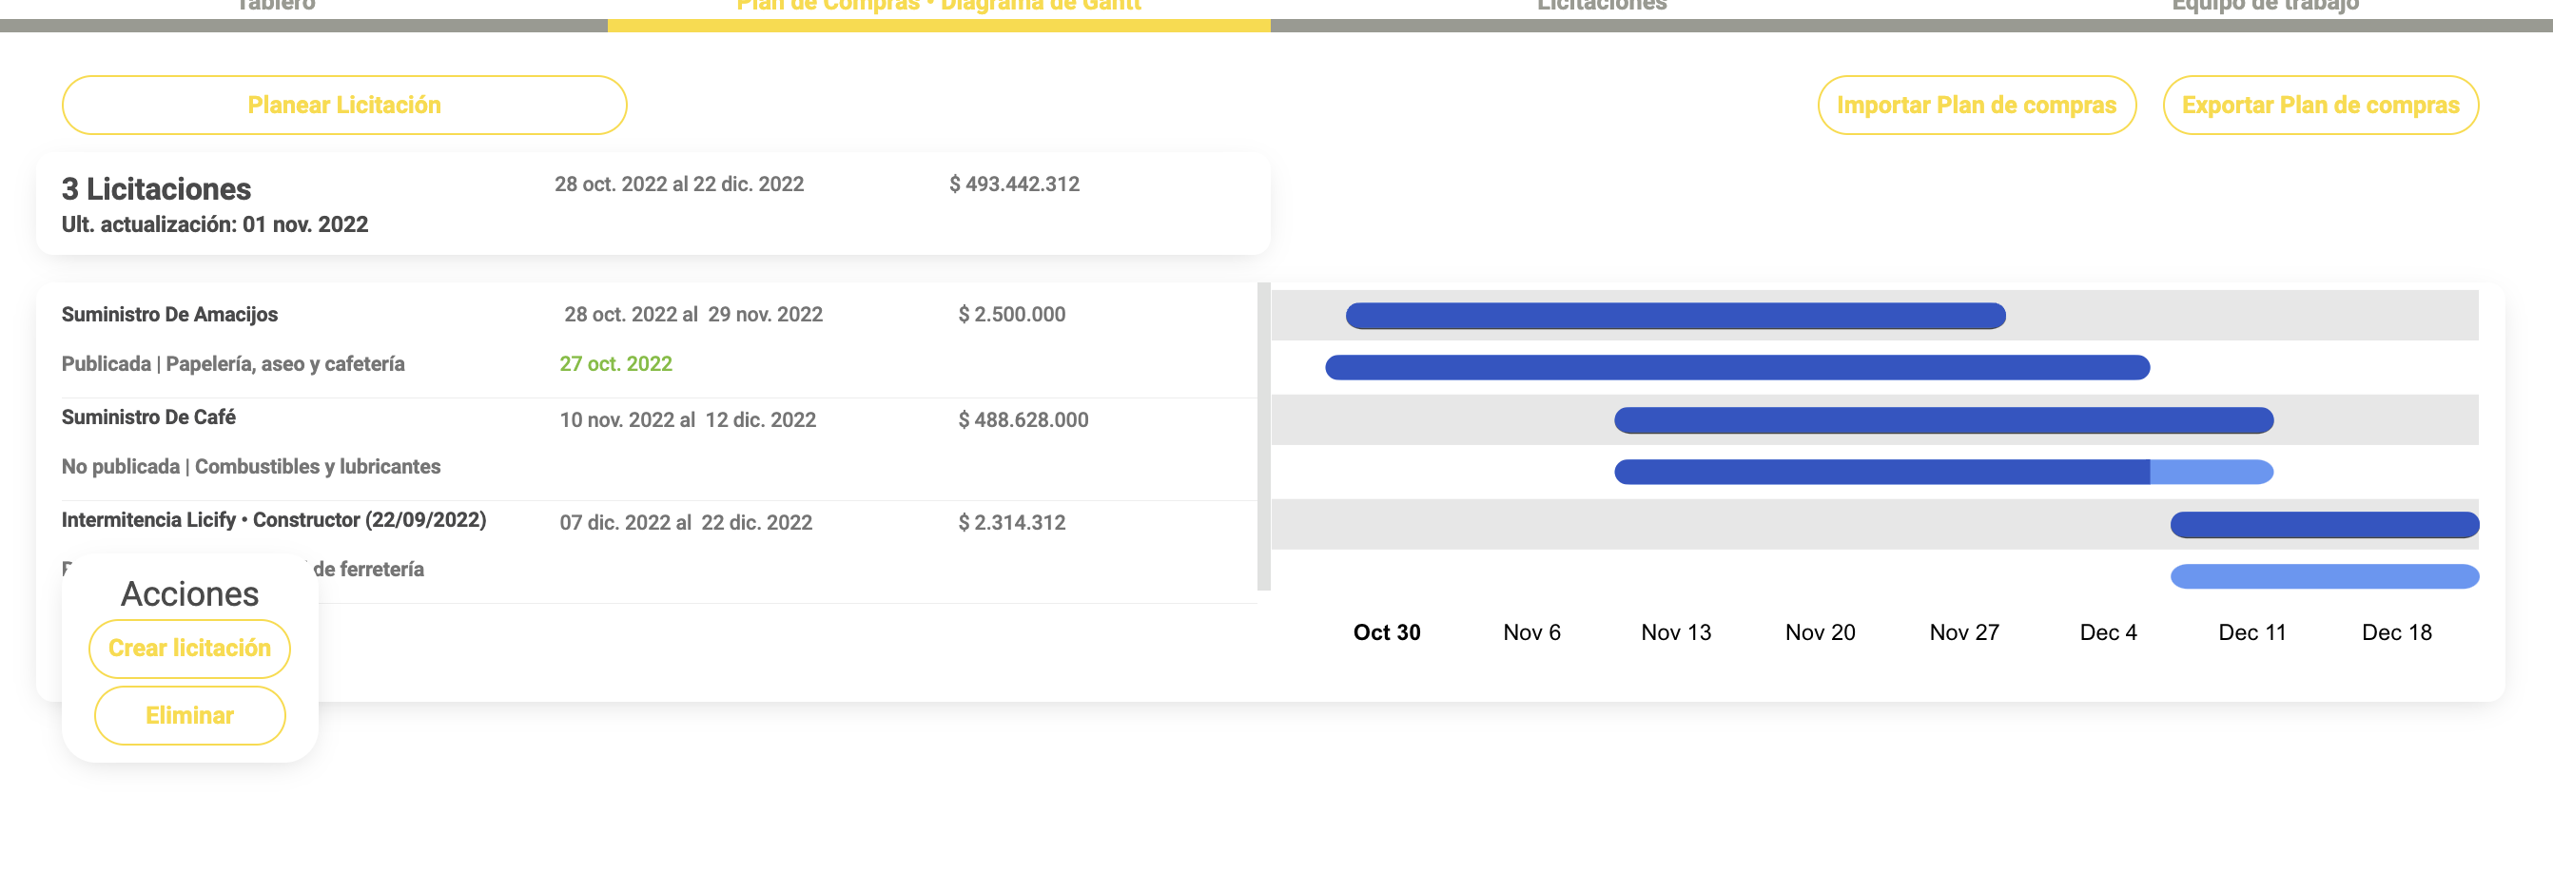This screenshot has width=2553, height=892.
Task: Click the 10 nov. 2022 al 12 dic. 2022 dates
Action: (x=688, y=419)
